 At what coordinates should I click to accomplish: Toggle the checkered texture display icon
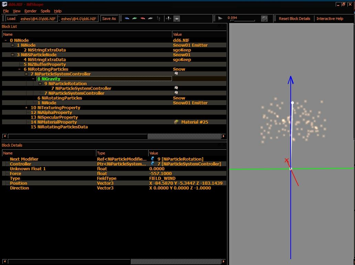[x=176, y=19]
